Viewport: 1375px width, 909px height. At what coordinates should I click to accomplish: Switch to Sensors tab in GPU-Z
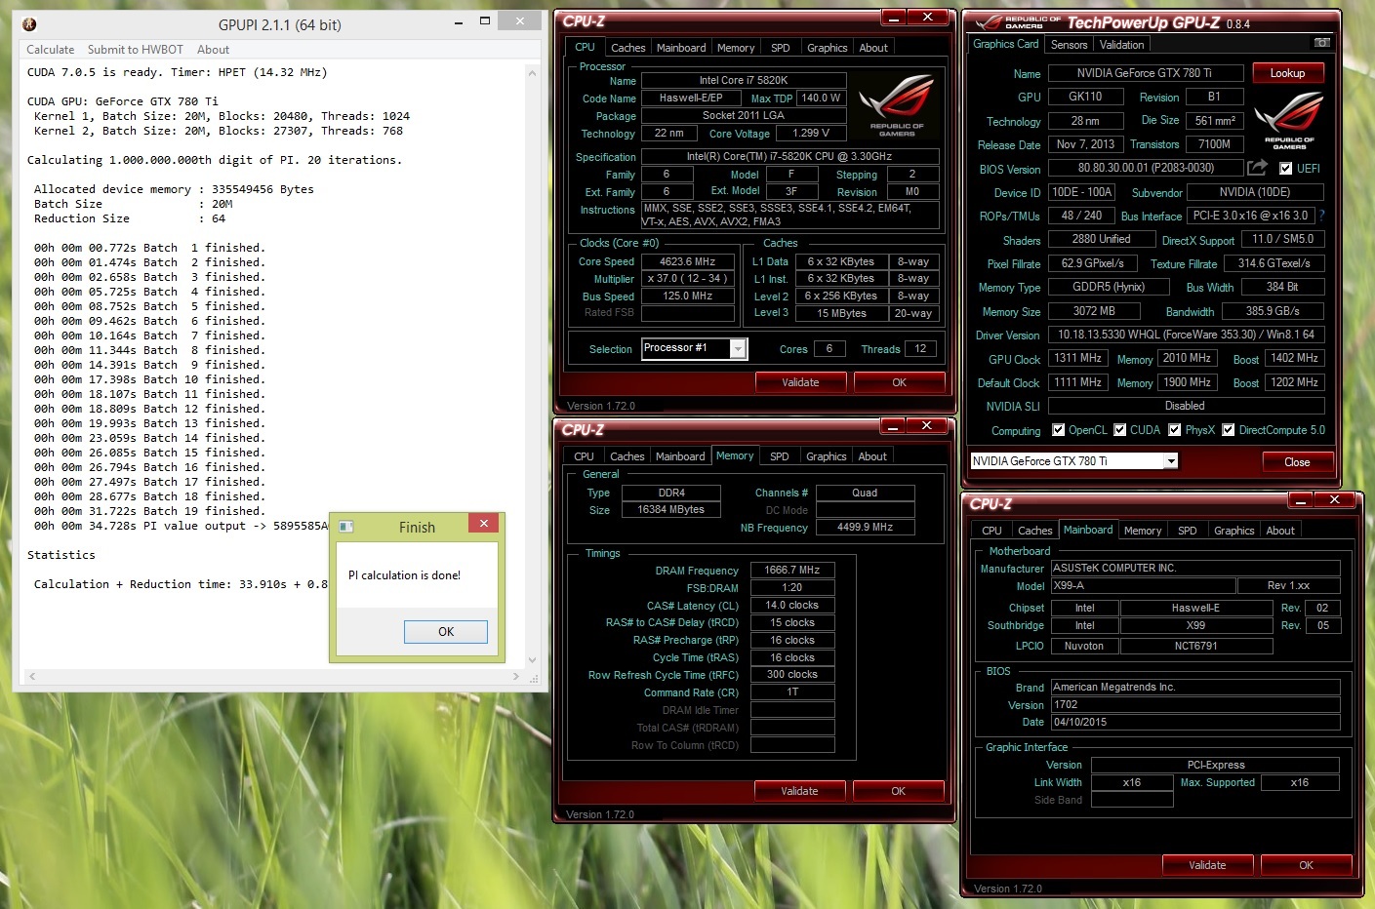(x=1069, y=45)
